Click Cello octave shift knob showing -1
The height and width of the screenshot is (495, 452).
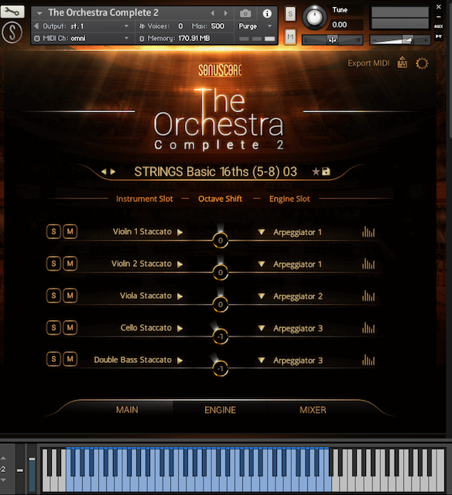221,336
